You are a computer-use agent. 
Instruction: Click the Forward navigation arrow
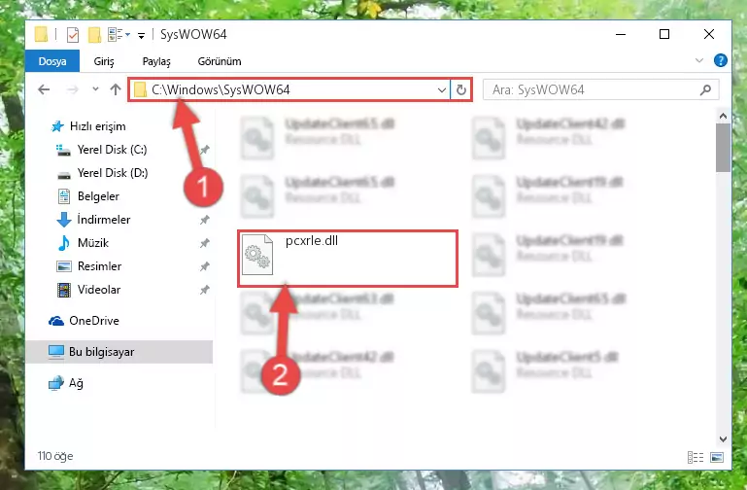73,89
